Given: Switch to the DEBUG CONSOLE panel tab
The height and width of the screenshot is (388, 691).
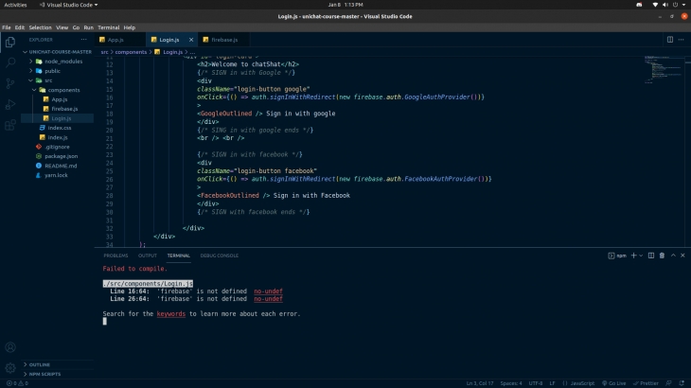Looking at the screenshot, I should coord(219,256).
